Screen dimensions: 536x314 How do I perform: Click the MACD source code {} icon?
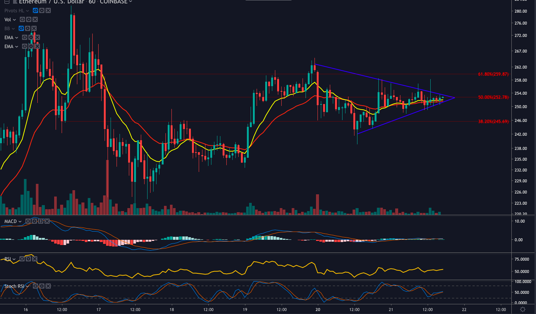pos(40,221)
